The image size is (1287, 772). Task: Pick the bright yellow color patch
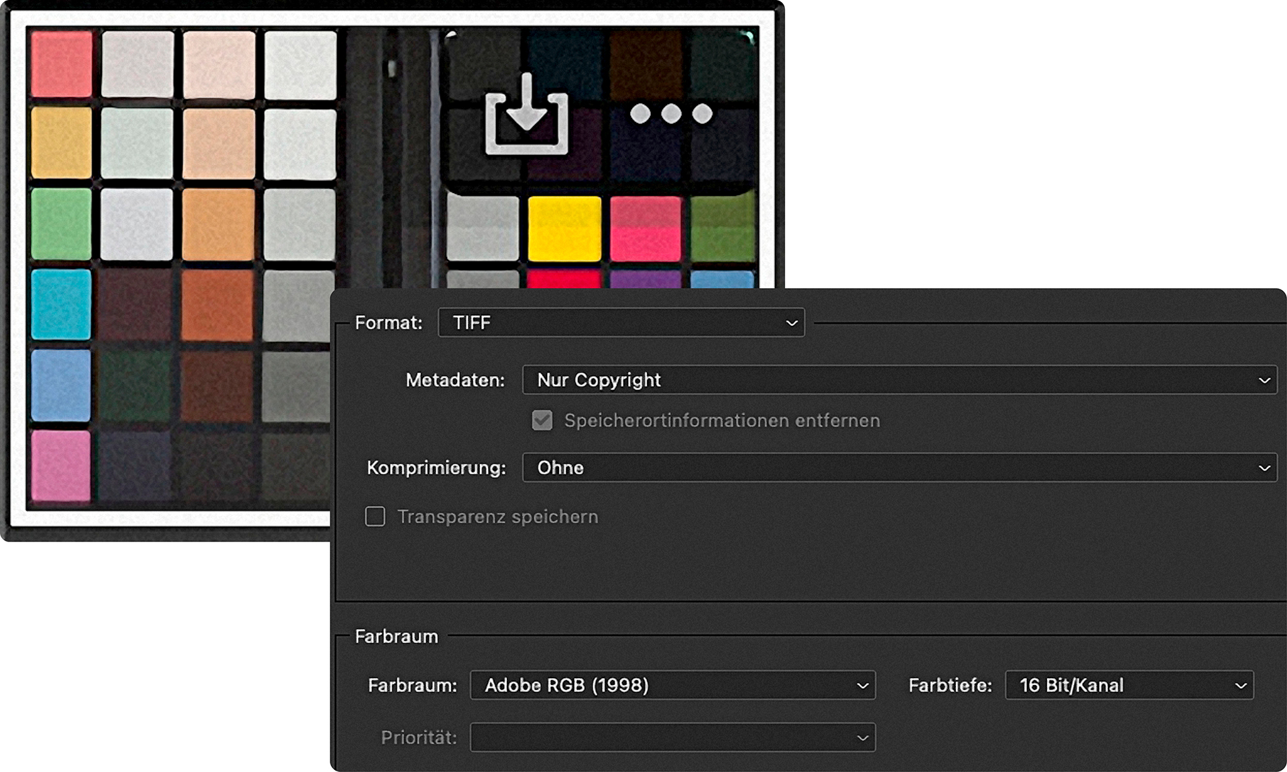(x=564, y=229)
